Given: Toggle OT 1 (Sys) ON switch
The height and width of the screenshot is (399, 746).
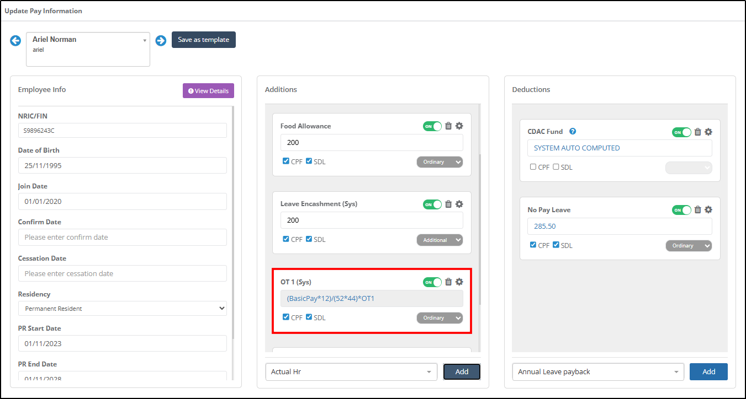Looking at the screenshot, I should tap(432, 282).
